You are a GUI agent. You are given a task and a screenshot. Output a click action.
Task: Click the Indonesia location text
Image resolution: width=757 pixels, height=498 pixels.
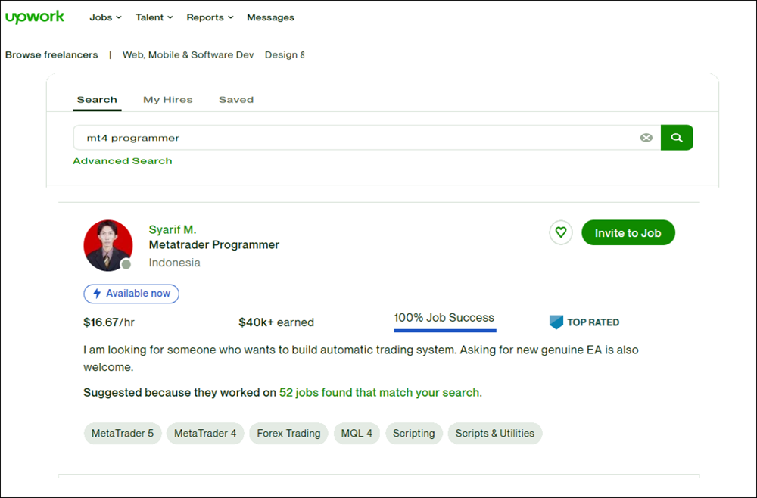click(174, 263)
